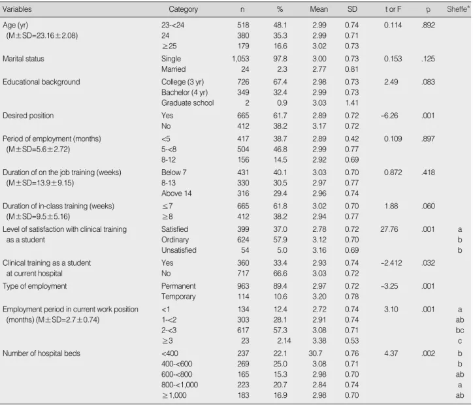This screenshot has width=473, height=405.
Task: Click the 'Age (yr)' variable label
Action: (16, 25)
